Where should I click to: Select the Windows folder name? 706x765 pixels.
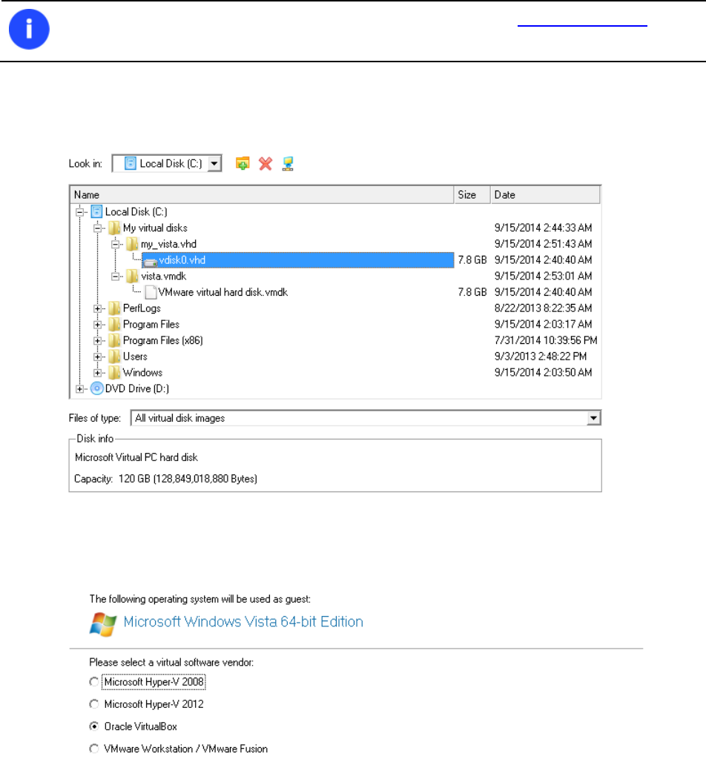click(x=142, y=373)
